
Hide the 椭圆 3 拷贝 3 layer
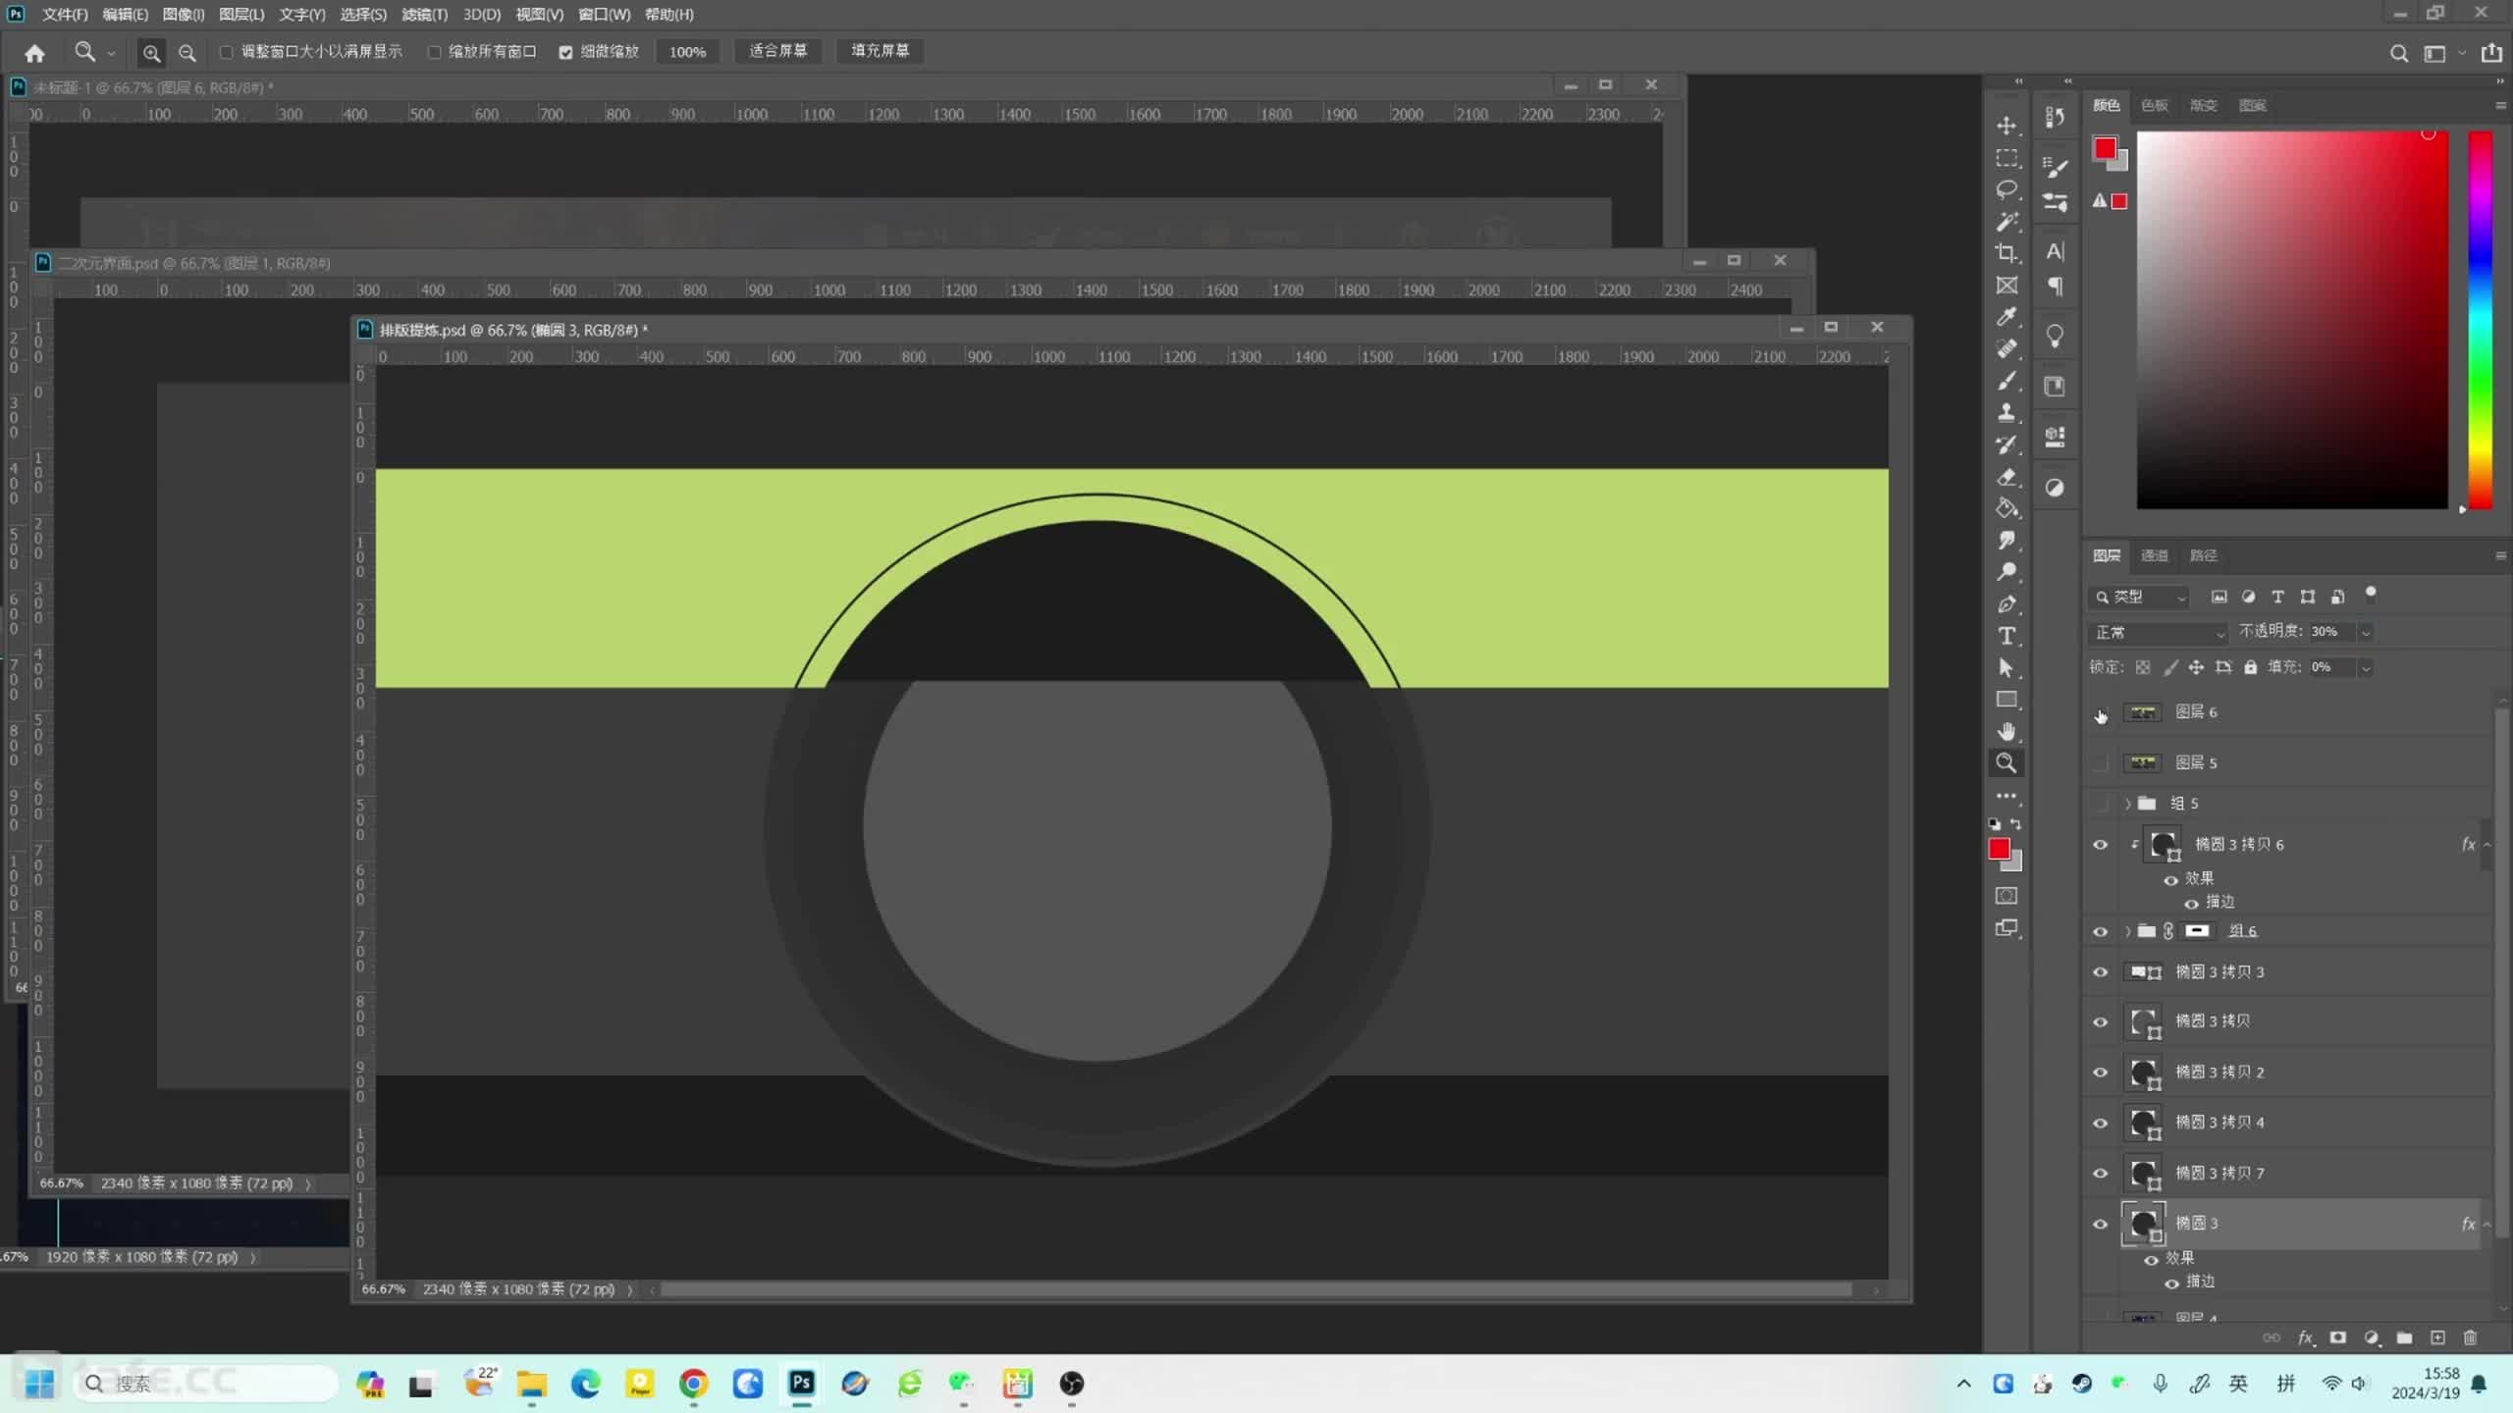[x=2101, y=972]
